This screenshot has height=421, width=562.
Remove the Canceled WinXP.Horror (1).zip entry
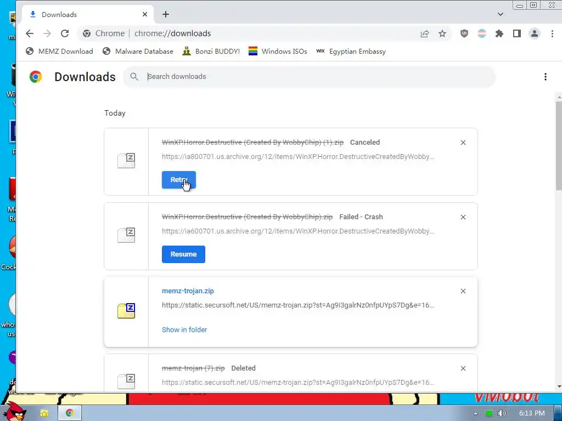point(463,143)
